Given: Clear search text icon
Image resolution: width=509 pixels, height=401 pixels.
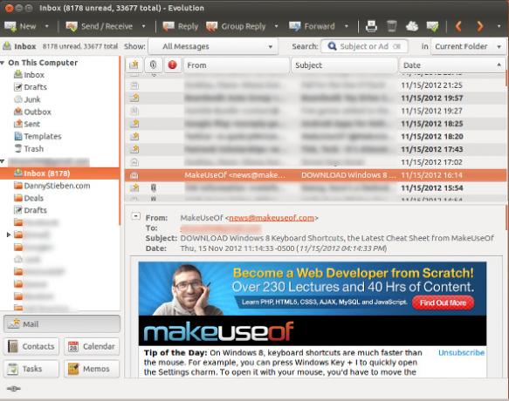Looking at the screenshot, I should pos(396,47).
